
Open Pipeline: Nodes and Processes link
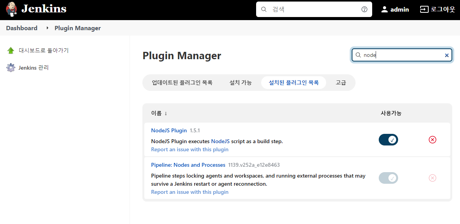pos(188,165)
